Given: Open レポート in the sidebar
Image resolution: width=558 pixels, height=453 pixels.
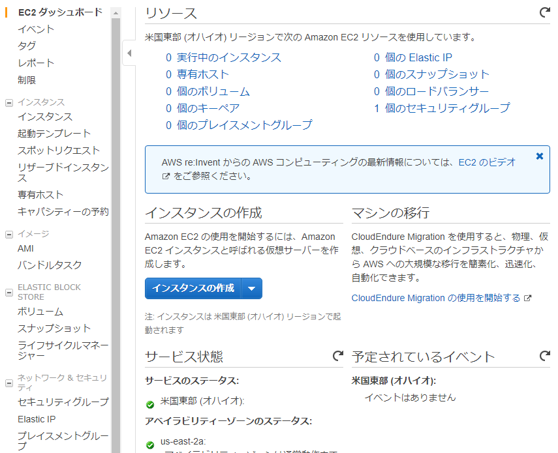Looking at the screenshot, I should pos(36,63).
